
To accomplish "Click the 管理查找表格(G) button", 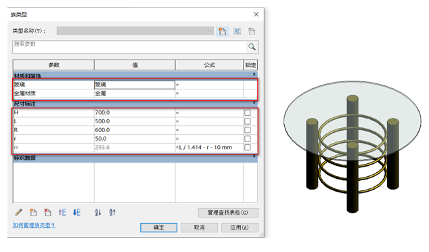I will [228, 213].
